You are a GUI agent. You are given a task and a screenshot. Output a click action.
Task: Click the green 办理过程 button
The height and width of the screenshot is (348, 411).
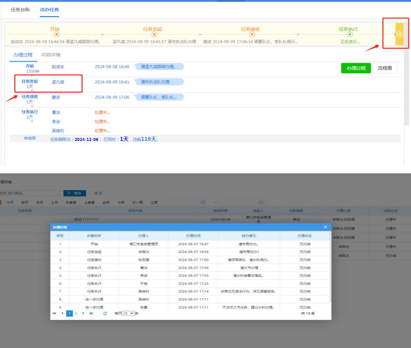pos(356,68)
